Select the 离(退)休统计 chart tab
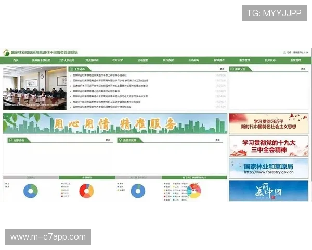312x250 pixels. click(138, 177)
